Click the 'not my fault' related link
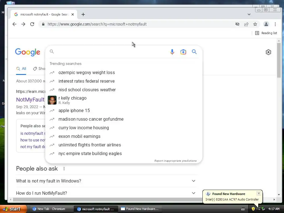This screenshot has width=284, height=213. tap(33, 147)
